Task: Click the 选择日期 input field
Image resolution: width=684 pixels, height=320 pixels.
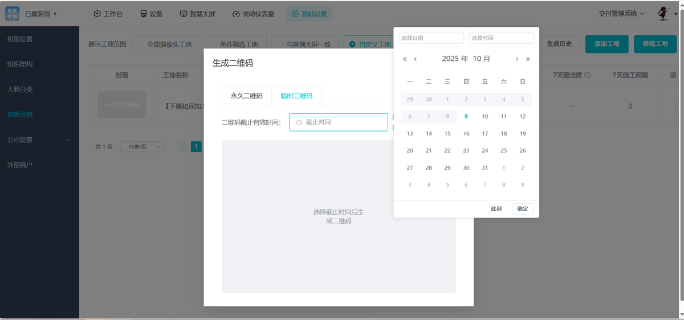Action: coord(431,38)
